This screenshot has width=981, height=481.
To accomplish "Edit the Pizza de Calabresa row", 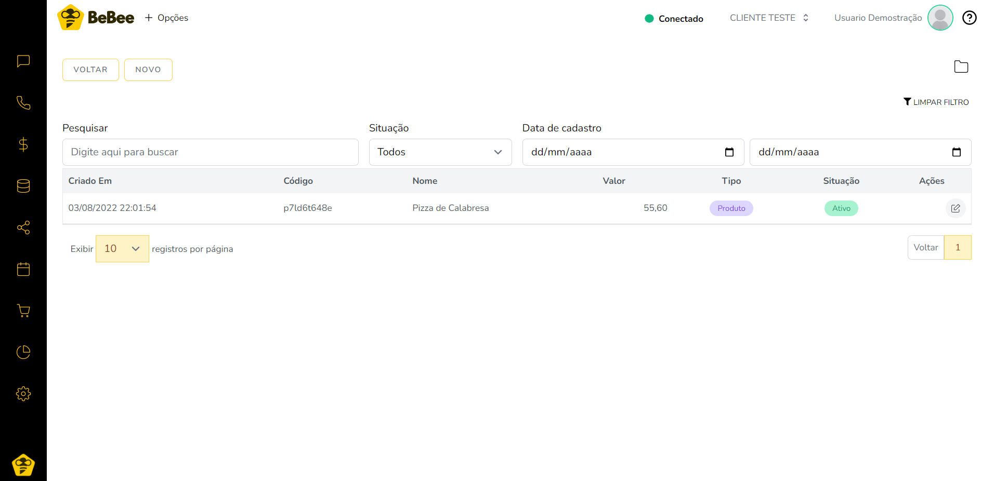I will [955, 208].
